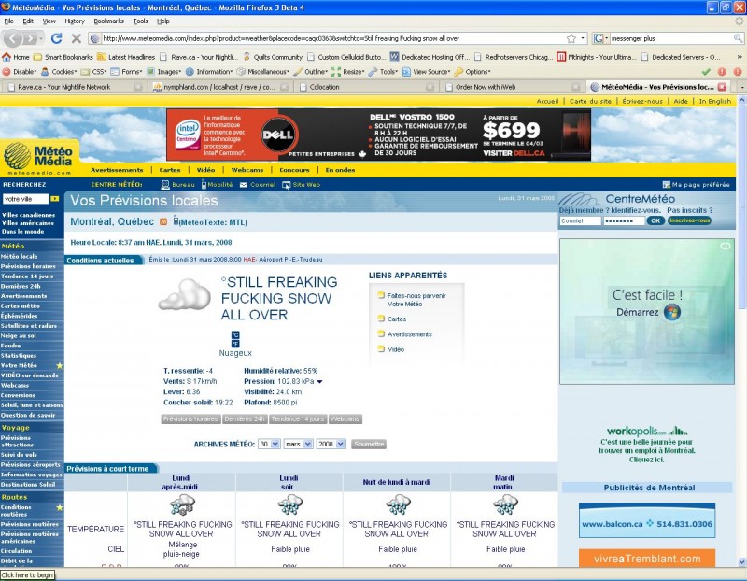
Task: Click the Windows logo in the Démarrez ad
Action: (x=672, y=312)
